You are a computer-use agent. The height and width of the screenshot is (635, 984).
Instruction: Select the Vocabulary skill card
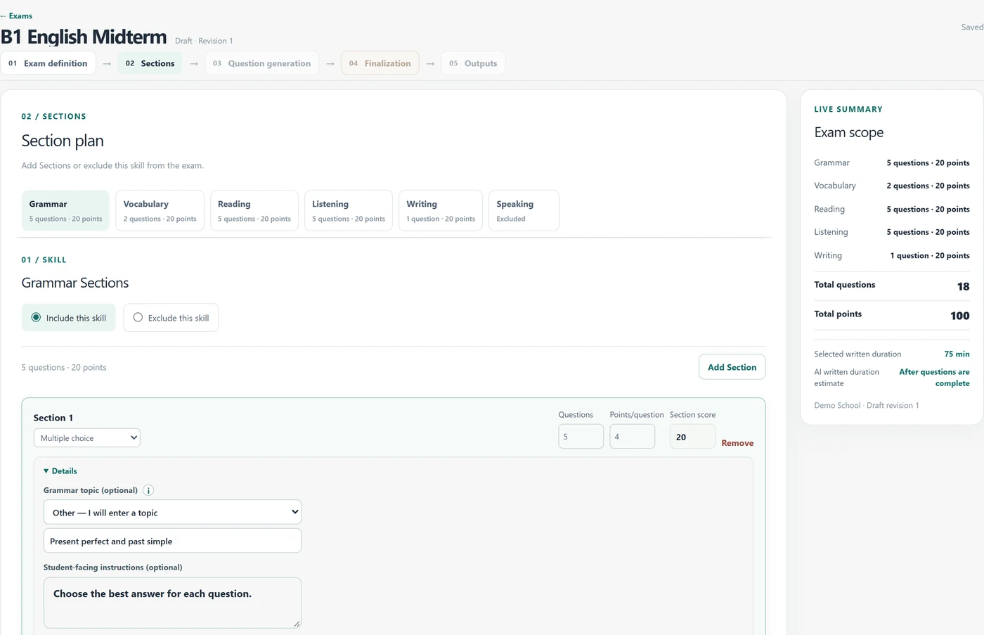pyautogui.click(x=160, y=210)
